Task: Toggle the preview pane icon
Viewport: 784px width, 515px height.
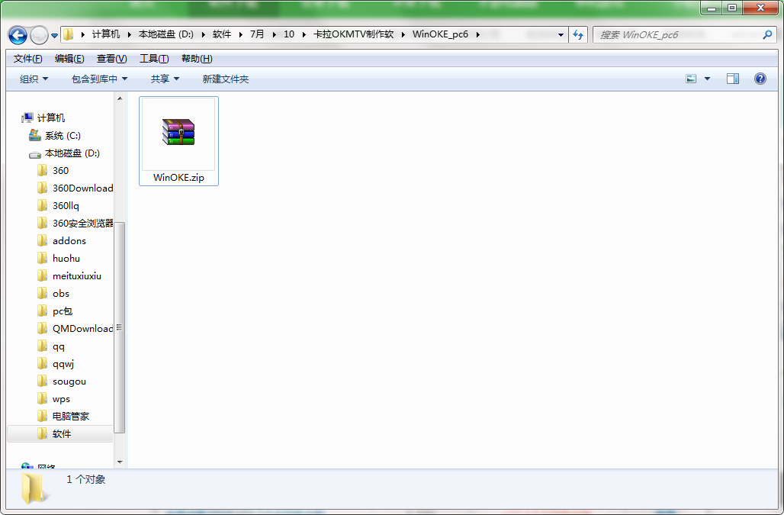Action: pyautogui.click(x=733, y=79)
